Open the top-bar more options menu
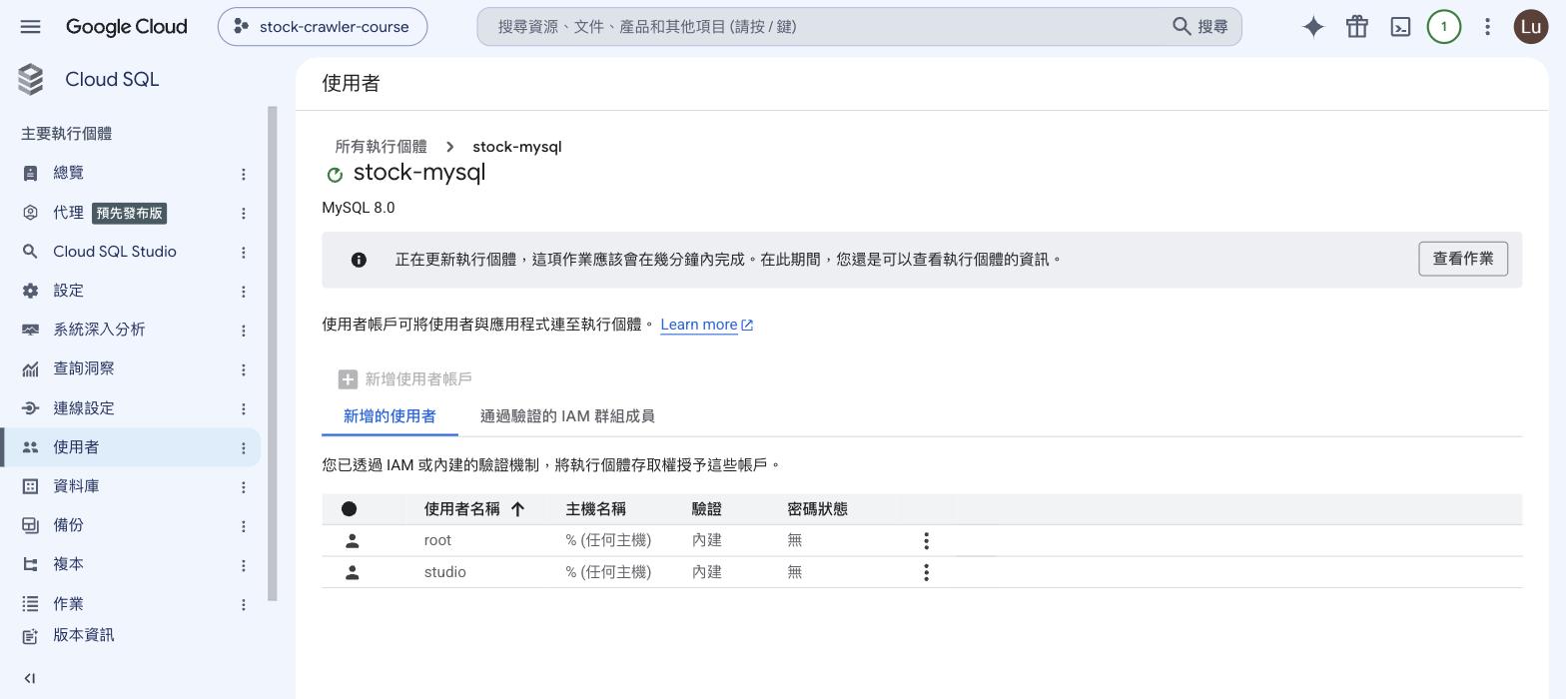The height and width of the screenshot is (699, 1566). (1487, 27)
